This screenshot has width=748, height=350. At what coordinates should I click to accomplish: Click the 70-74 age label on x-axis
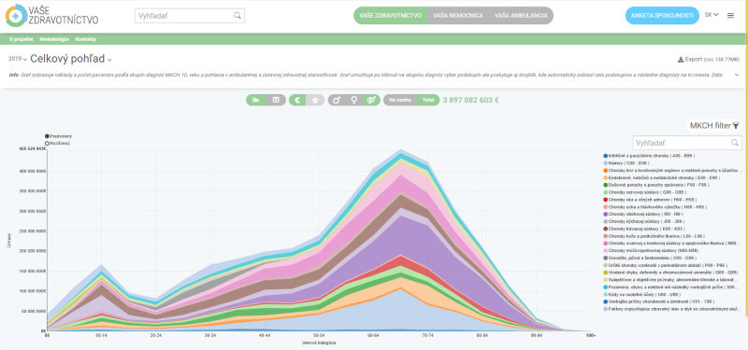tap(428, 336)
